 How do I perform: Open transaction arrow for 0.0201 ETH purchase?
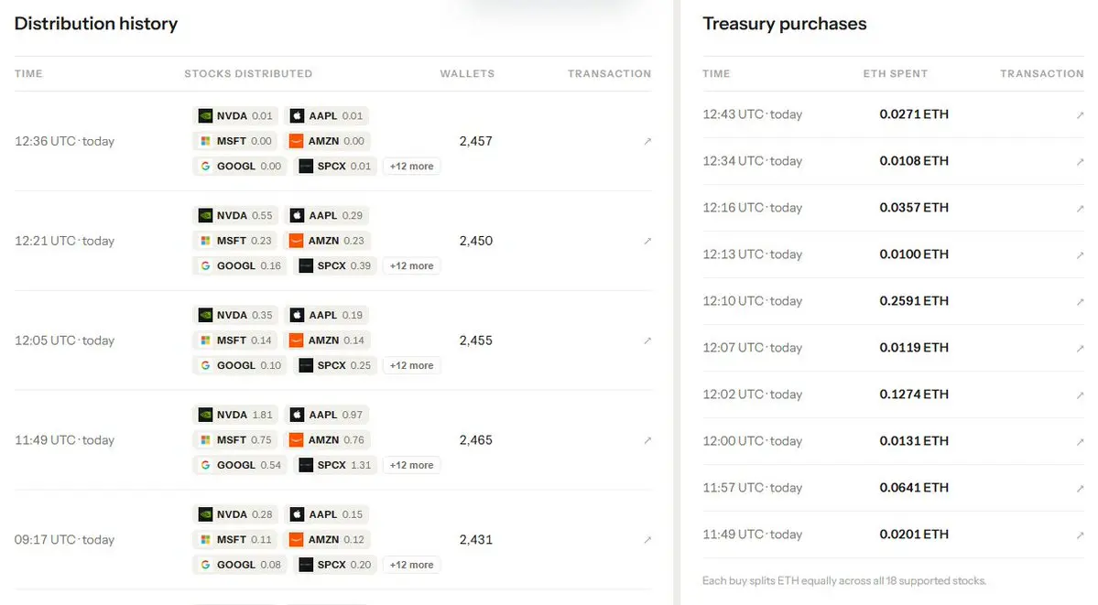[x=1080, y=535]
